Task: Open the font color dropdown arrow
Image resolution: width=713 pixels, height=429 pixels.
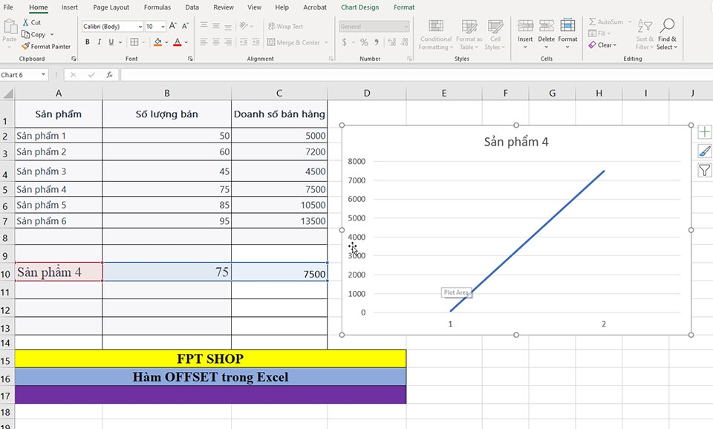Action: 186,42
